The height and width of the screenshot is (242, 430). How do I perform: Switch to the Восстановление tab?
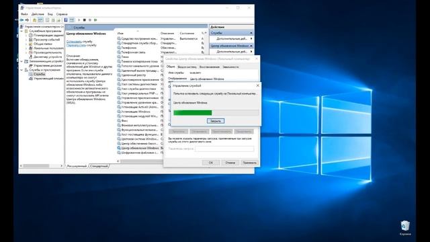[210, 67]
